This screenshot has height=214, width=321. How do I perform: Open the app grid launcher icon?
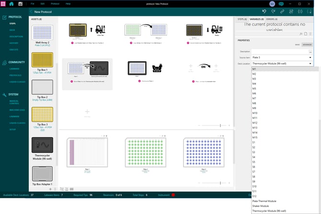(3, 4)
